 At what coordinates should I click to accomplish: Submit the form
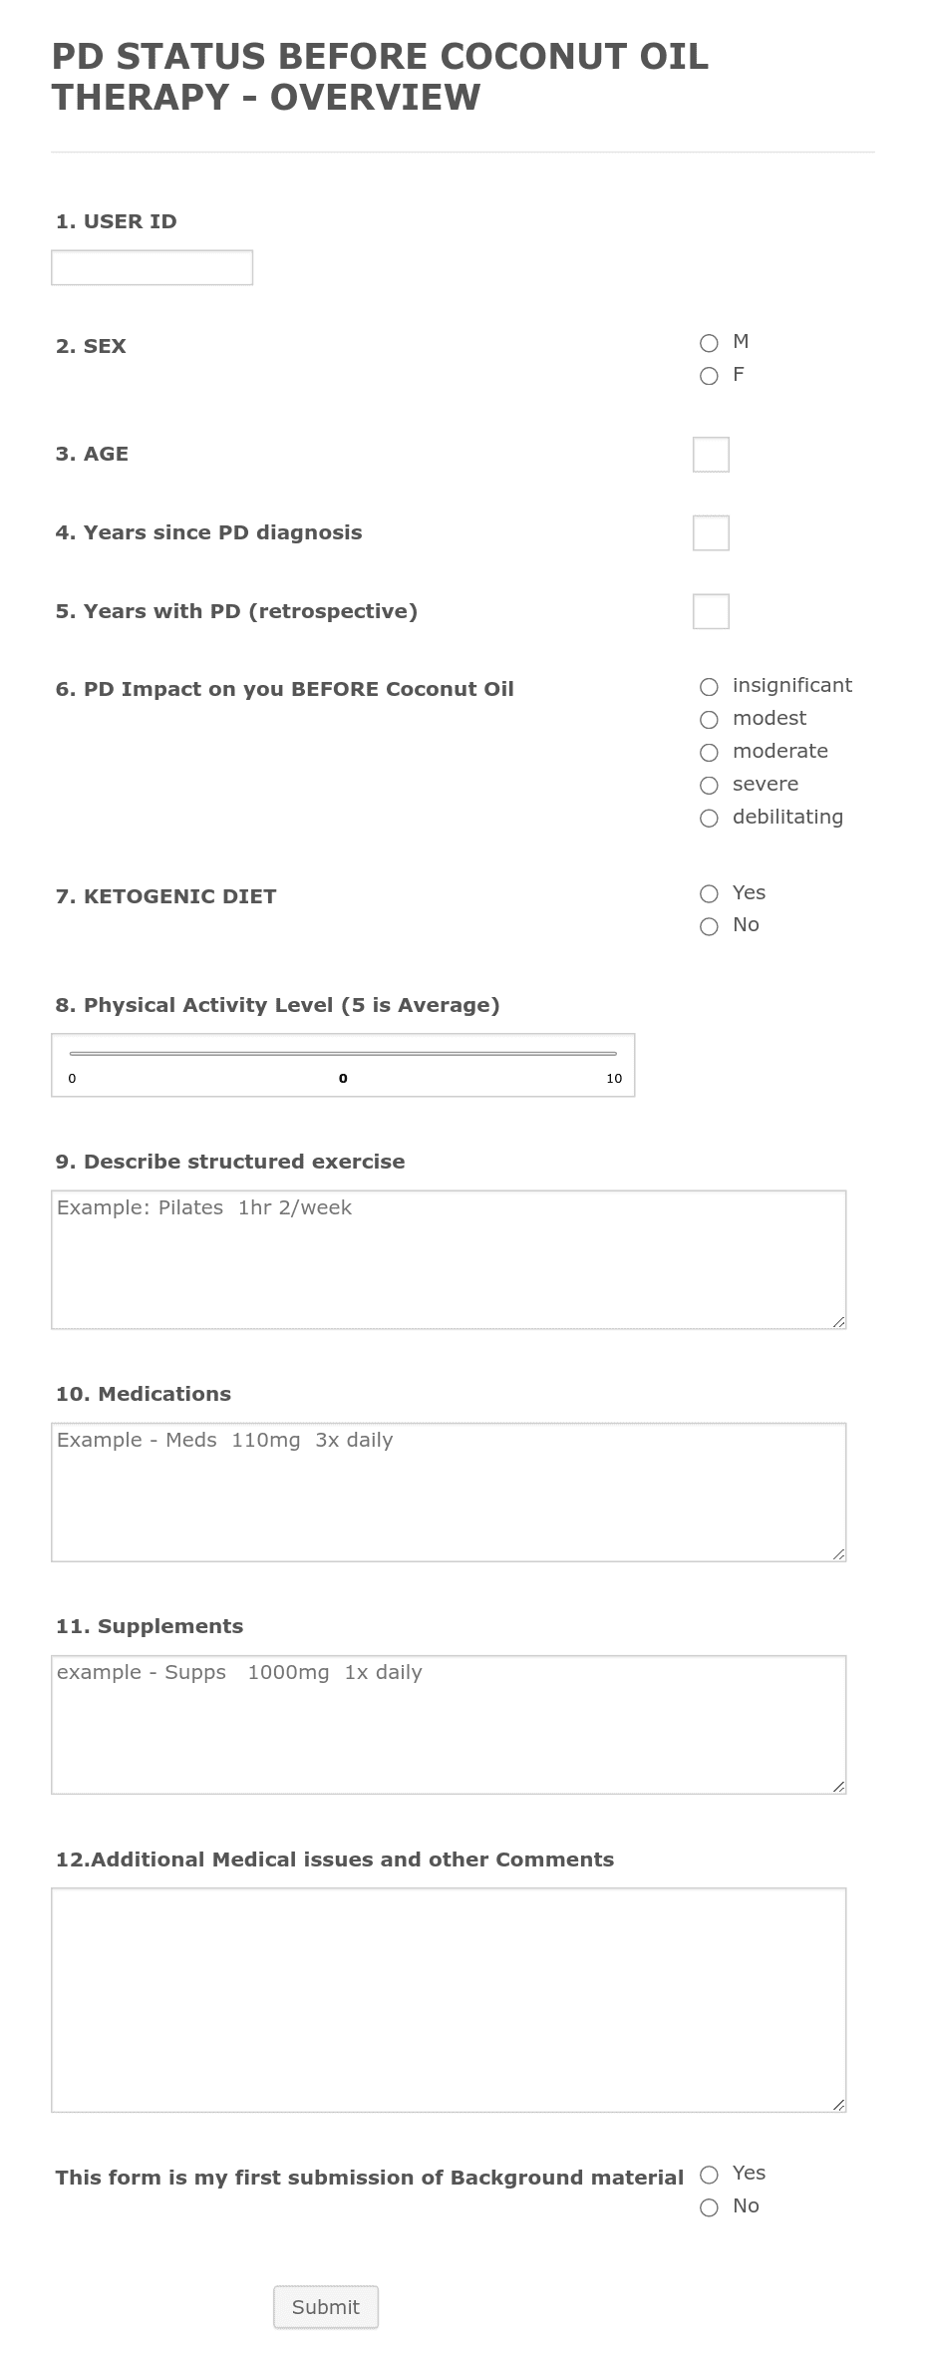click(326, 2306)
